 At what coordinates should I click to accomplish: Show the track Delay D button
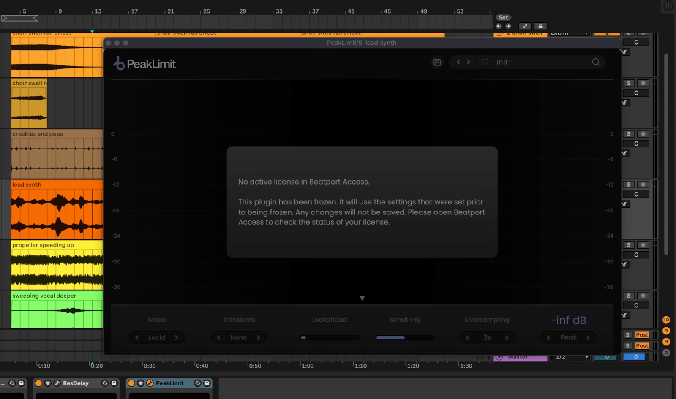(x=666, y=353)
